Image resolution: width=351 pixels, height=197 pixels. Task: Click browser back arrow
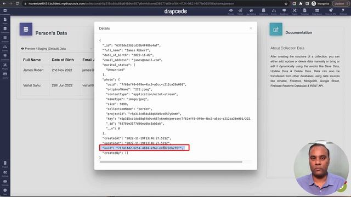pyautogui.click(x=4, y=4)
